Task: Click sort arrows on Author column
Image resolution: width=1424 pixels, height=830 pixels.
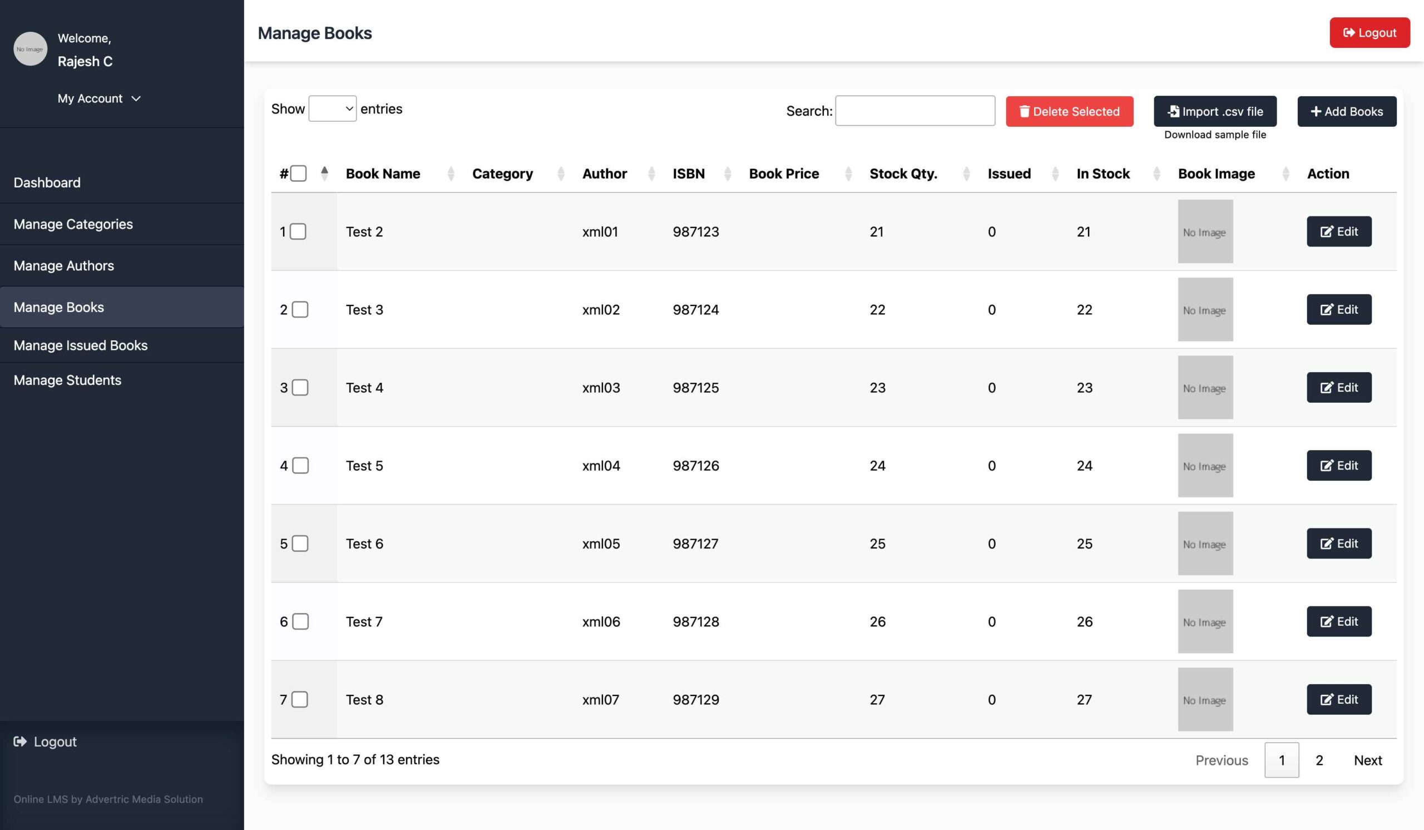Action: click(651, 174)
